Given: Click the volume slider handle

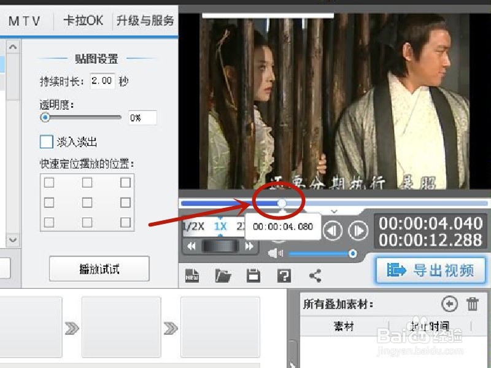Looking at the screenshot, I should pos(352,253).
